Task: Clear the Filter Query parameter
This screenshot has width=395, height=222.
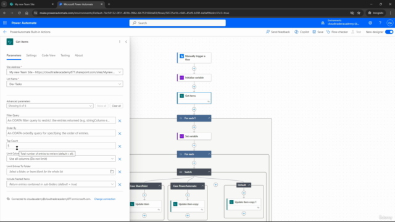Action: (x=120, y=121)
